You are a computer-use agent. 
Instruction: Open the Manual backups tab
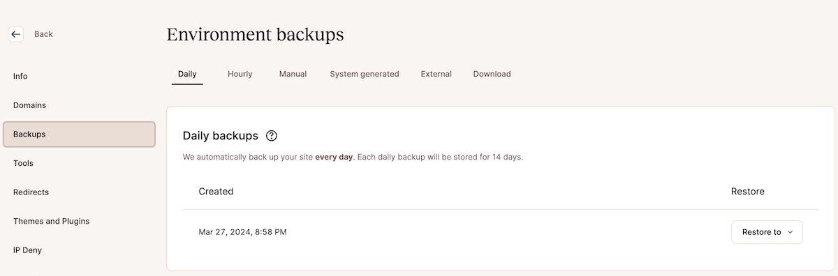click(x=293, y=74)
